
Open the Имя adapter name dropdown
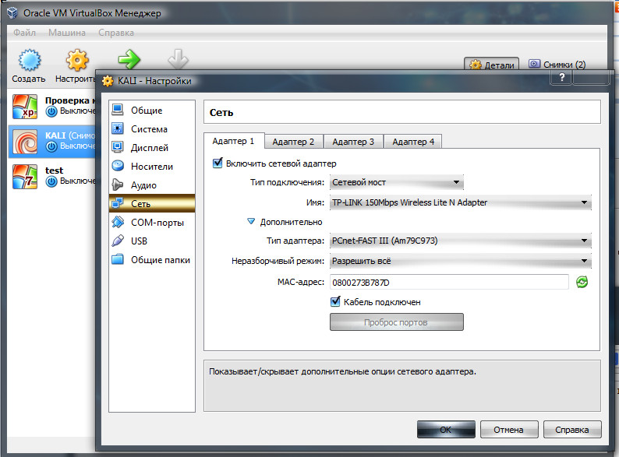pos(460,202)
